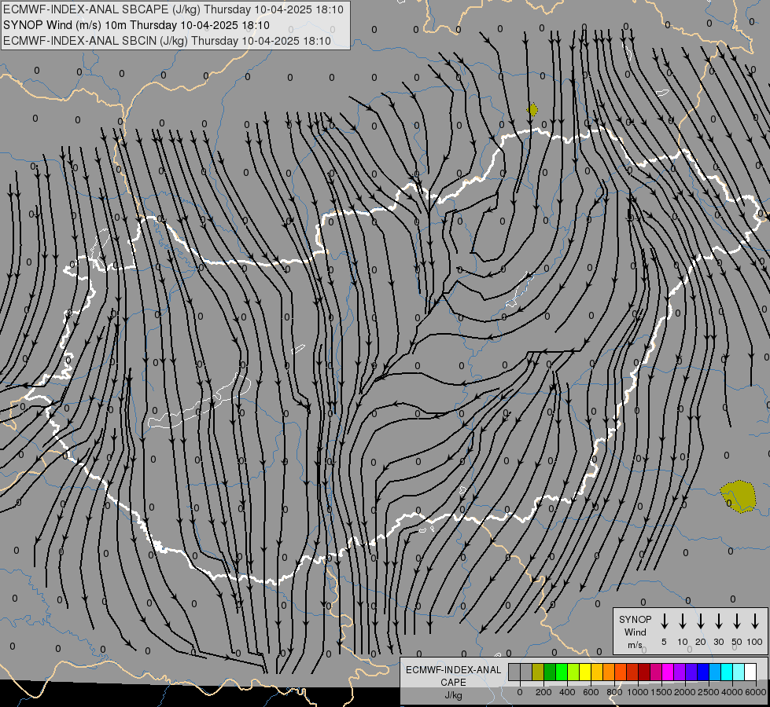Select the dark green CAPE legend swatch
The height and width of the screenshot is (707, 770).
tap(550, 672)
